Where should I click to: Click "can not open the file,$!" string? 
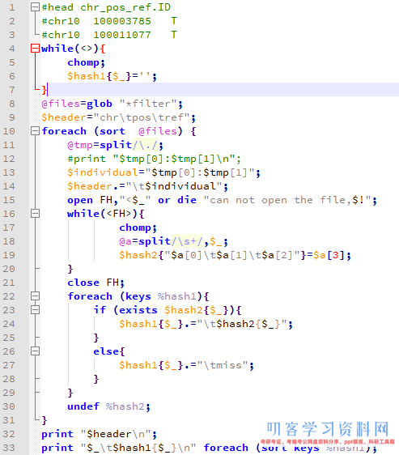point(287,200)
